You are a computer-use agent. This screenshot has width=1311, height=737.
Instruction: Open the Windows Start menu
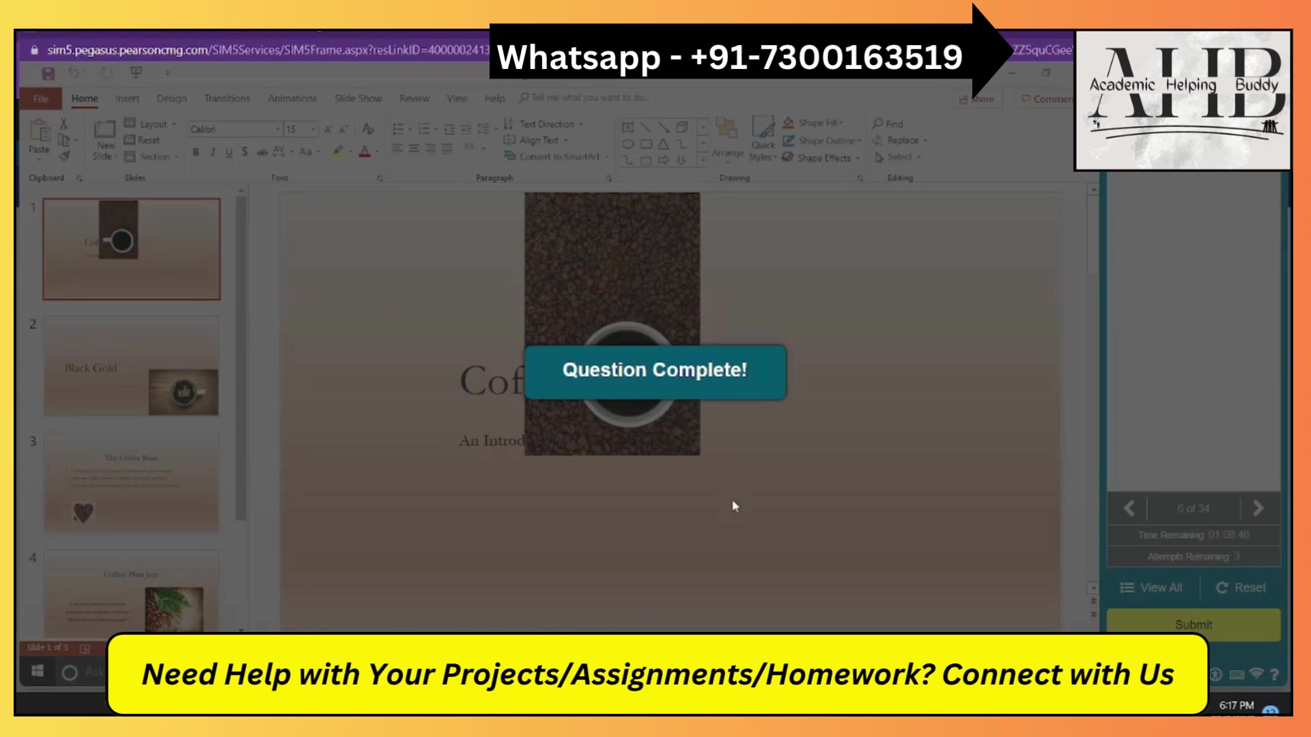(x=38, y=671)
